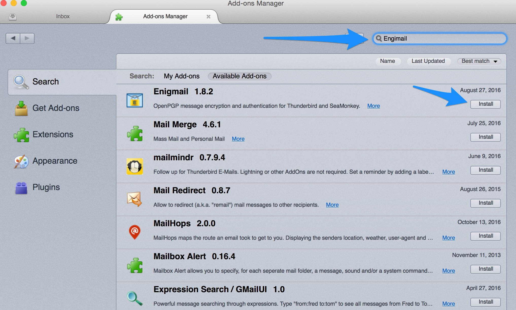The width and height of the screenshot is (516, 310).
Task: Install Enigmail 1.8.2 extension
Action: [x=485, y=104]
